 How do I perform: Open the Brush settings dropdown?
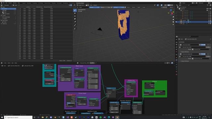click(129, 7)
